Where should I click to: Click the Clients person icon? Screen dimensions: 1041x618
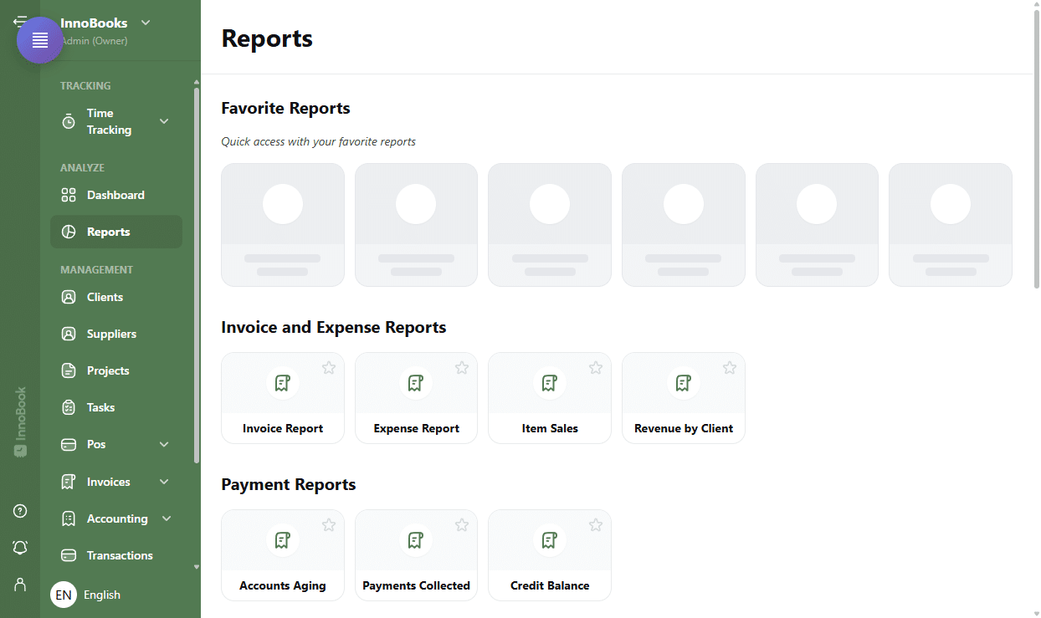coord(69,297)
